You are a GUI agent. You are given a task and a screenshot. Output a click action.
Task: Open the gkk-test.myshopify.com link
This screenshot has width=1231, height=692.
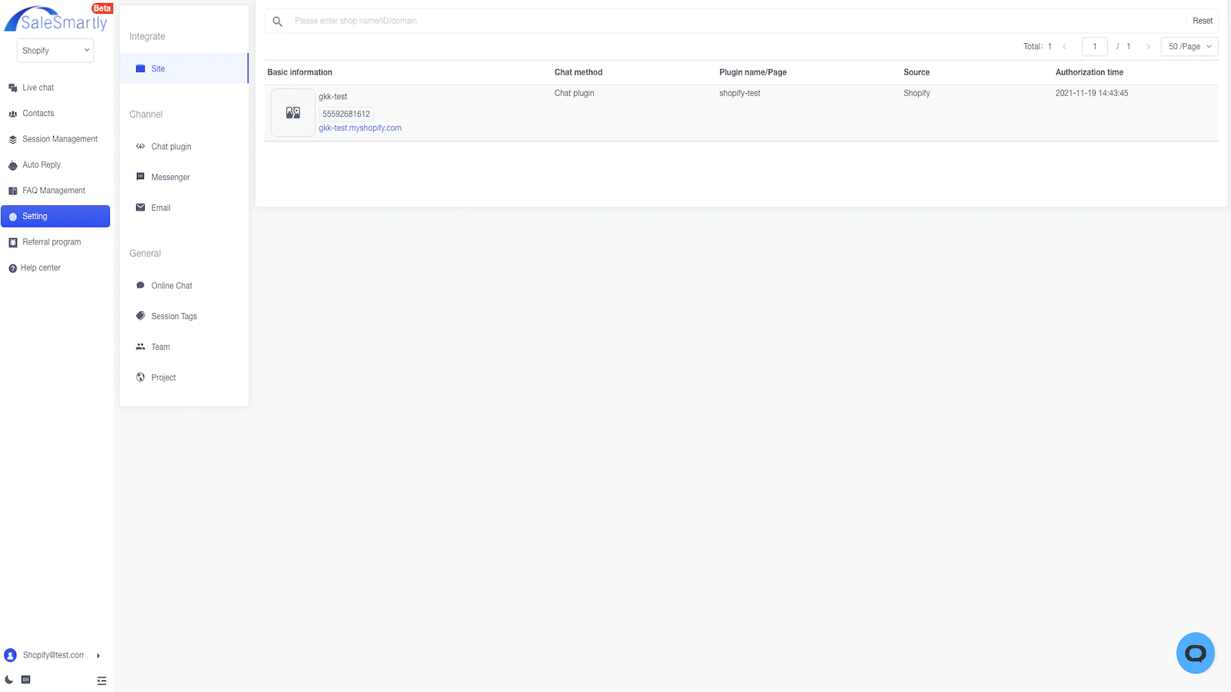coord(360,128)
